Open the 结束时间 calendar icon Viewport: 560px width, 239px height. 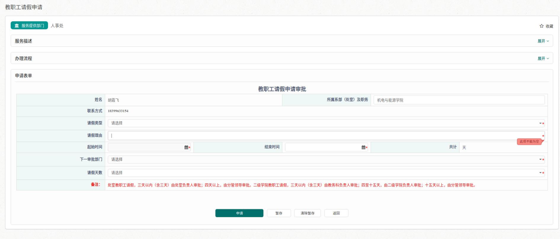pyautogui.click(x=363, y=147)
